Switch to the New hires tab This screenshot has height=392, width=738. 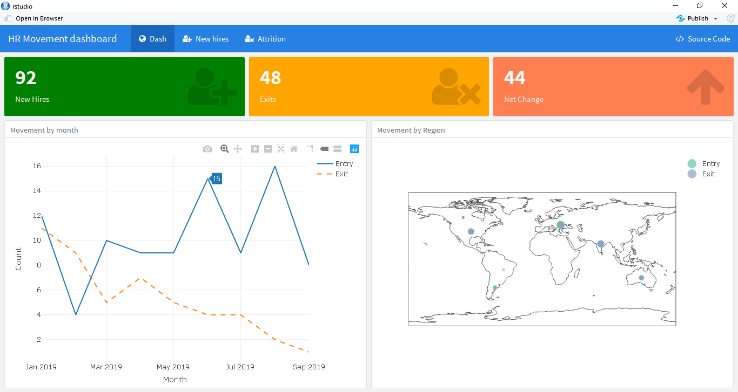(x=205, y=39)
